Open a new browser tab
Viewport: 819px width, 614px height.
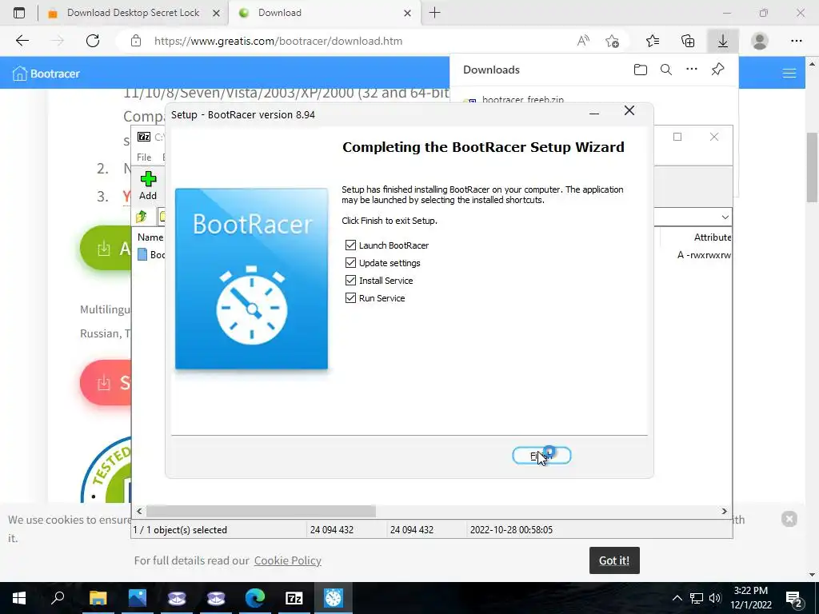click(434, 13)
